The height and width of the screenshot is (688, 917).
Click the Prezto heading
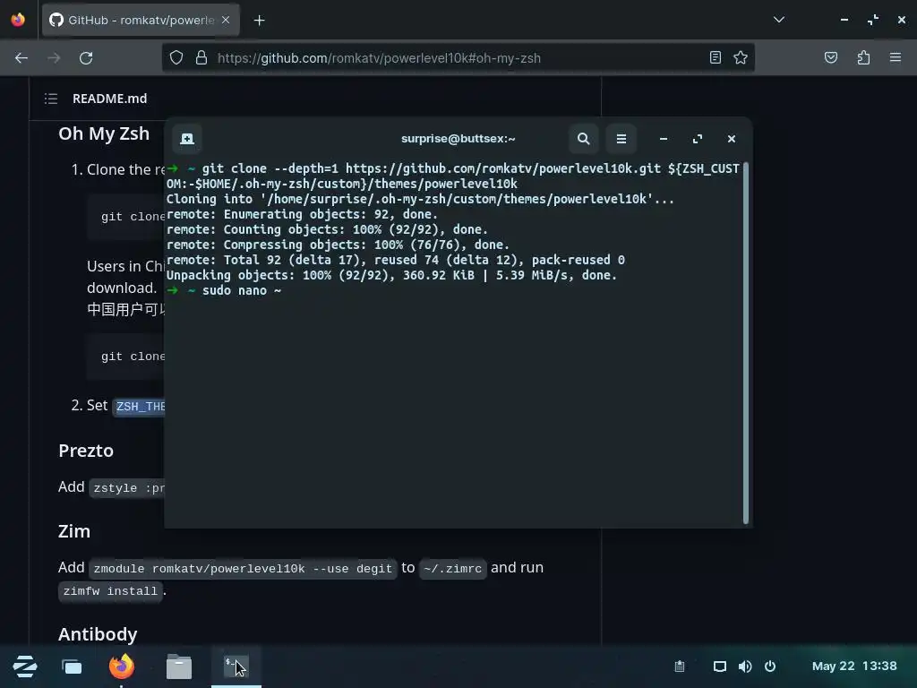[x=86, y=451]
